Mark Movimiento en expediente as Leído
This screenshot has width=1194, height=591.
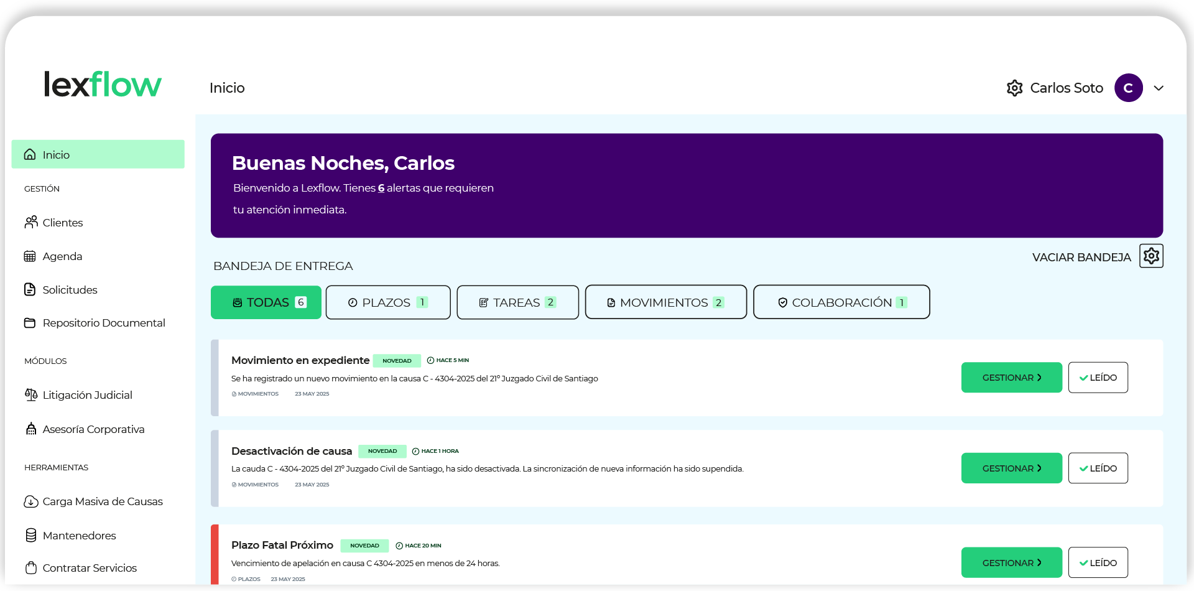click(x=1098, y=378)
